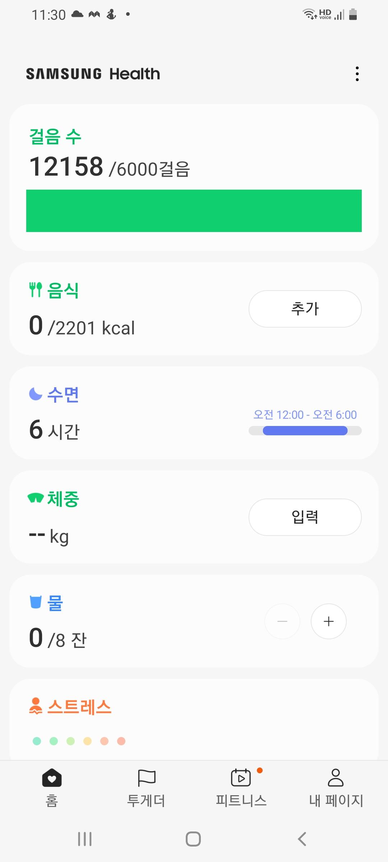Open the 피트니스 tab
This screenshot has width=388, height=862.
(241, 787)
